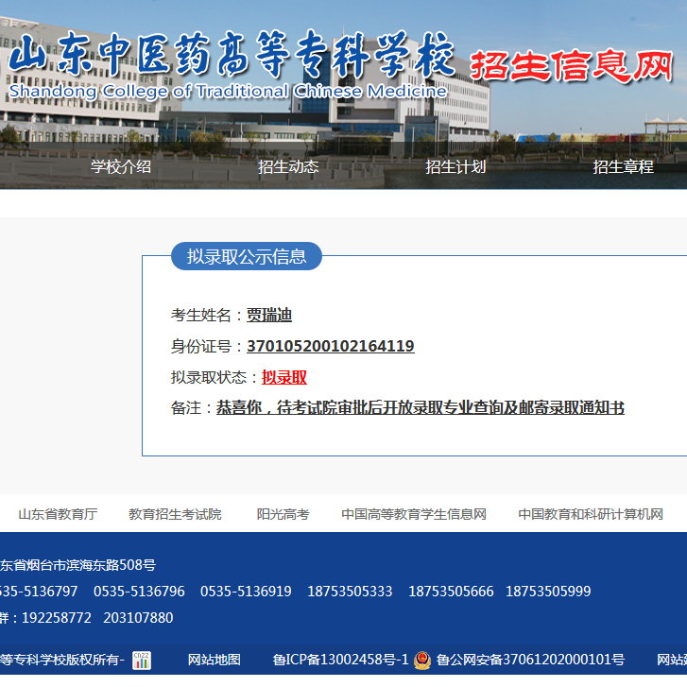
Task: Click the 备注 label
Action: point(186,408)
